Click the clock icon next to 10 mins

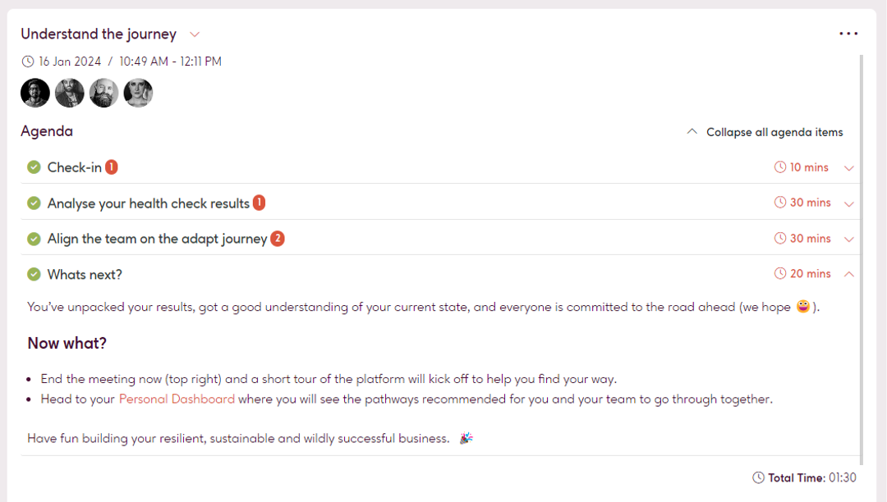[779, 167]
